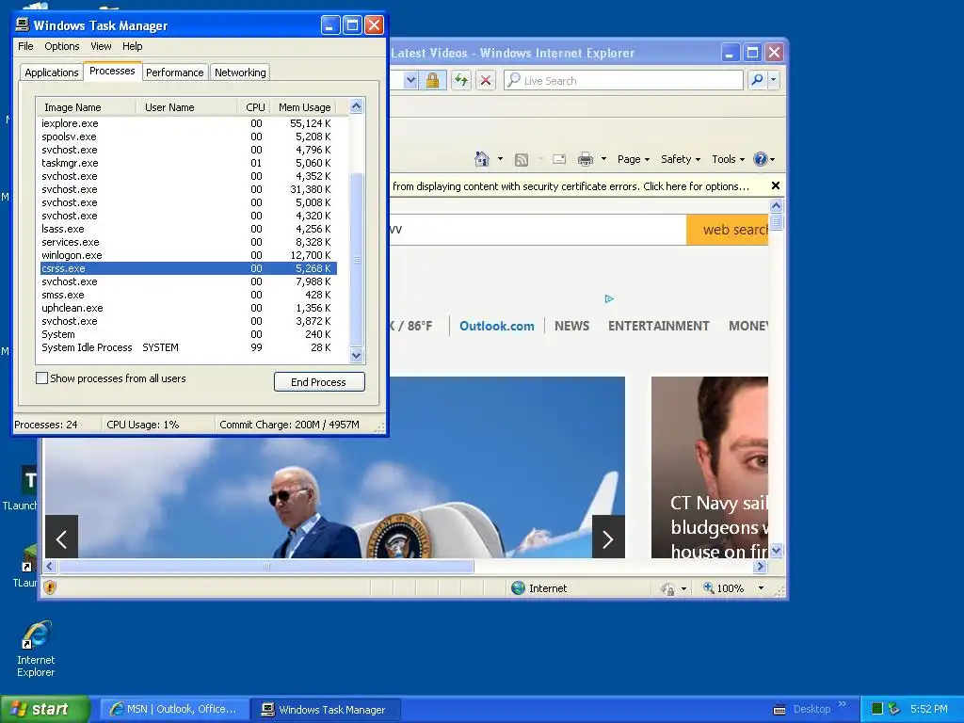Image resolution: width=964 pixels, height=723 pixels.
Task: Switch to the Performance tab
Action: pyautogui.click(x=174, y=72)
